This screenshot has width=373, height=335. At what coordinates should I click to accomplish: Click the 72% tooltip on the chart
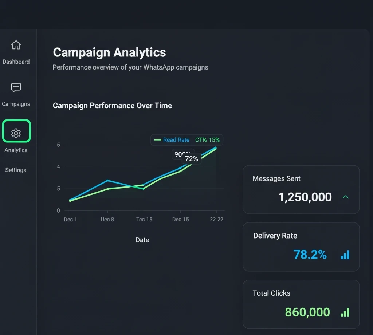pyautogui.click(x=192, y=158)
